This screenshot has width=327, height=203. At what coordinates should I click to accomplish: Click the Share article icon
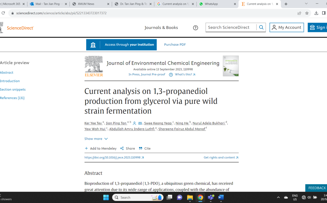(x=122, y=149)
